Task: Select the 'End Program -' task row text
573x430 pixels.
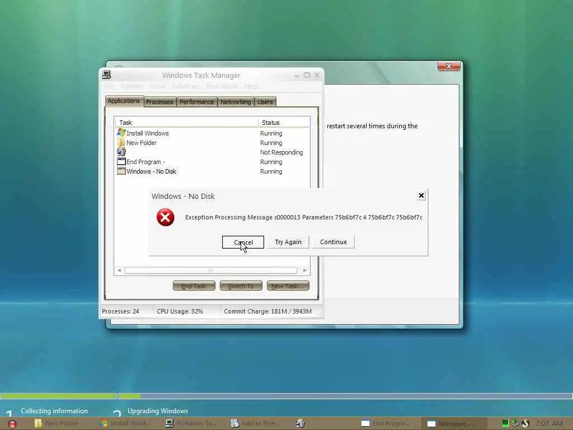Action: [x=146, y=162]
